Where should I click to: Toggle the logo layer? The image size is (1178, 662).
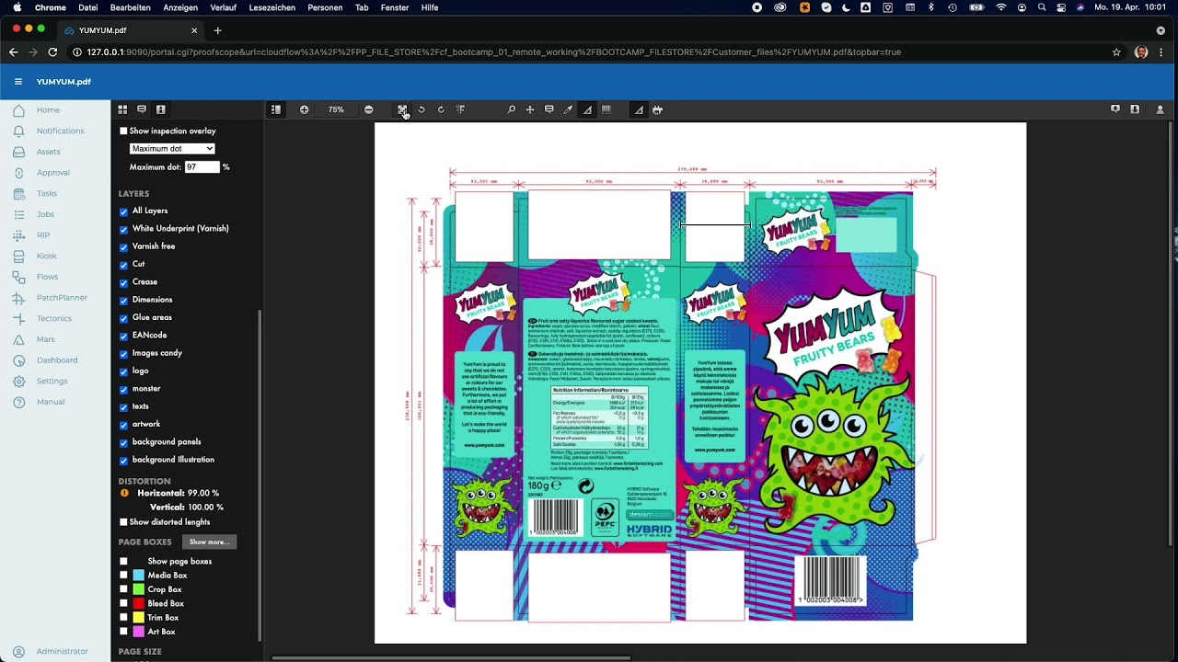[x=123, y=371]
